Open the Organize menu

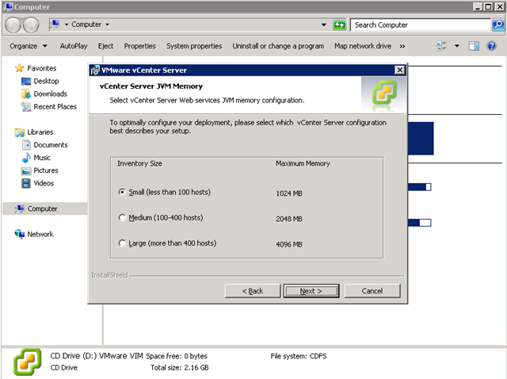click(29, 46)
